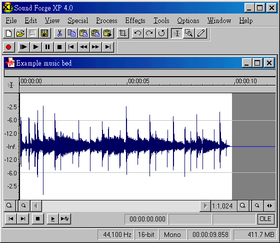Click the Undo arrow icon
280x243 pixels.
pos(137,33)
